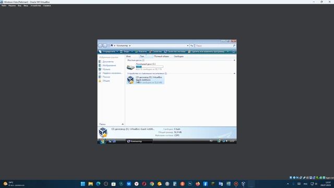Screen dimensions: 334x188
Task: Click the Vista Start orb in guest
Action: tap(102, 141)
